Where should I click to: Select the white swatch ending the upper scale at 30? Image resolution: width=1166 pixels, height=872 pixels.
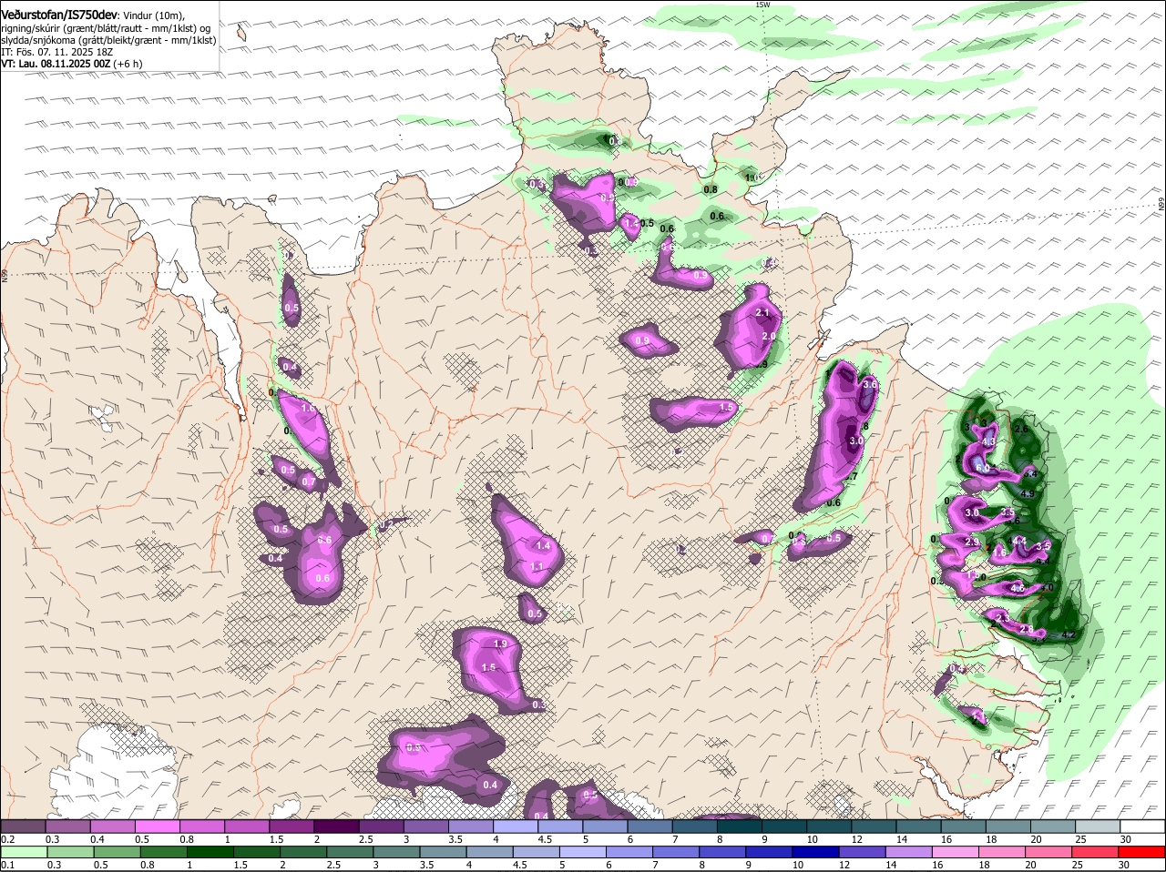pos(1142,826)
